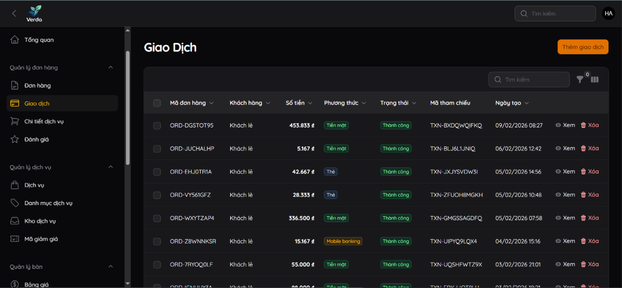Sort by Phương thức column
Screen dimensions: 622x288
[345, 103]
